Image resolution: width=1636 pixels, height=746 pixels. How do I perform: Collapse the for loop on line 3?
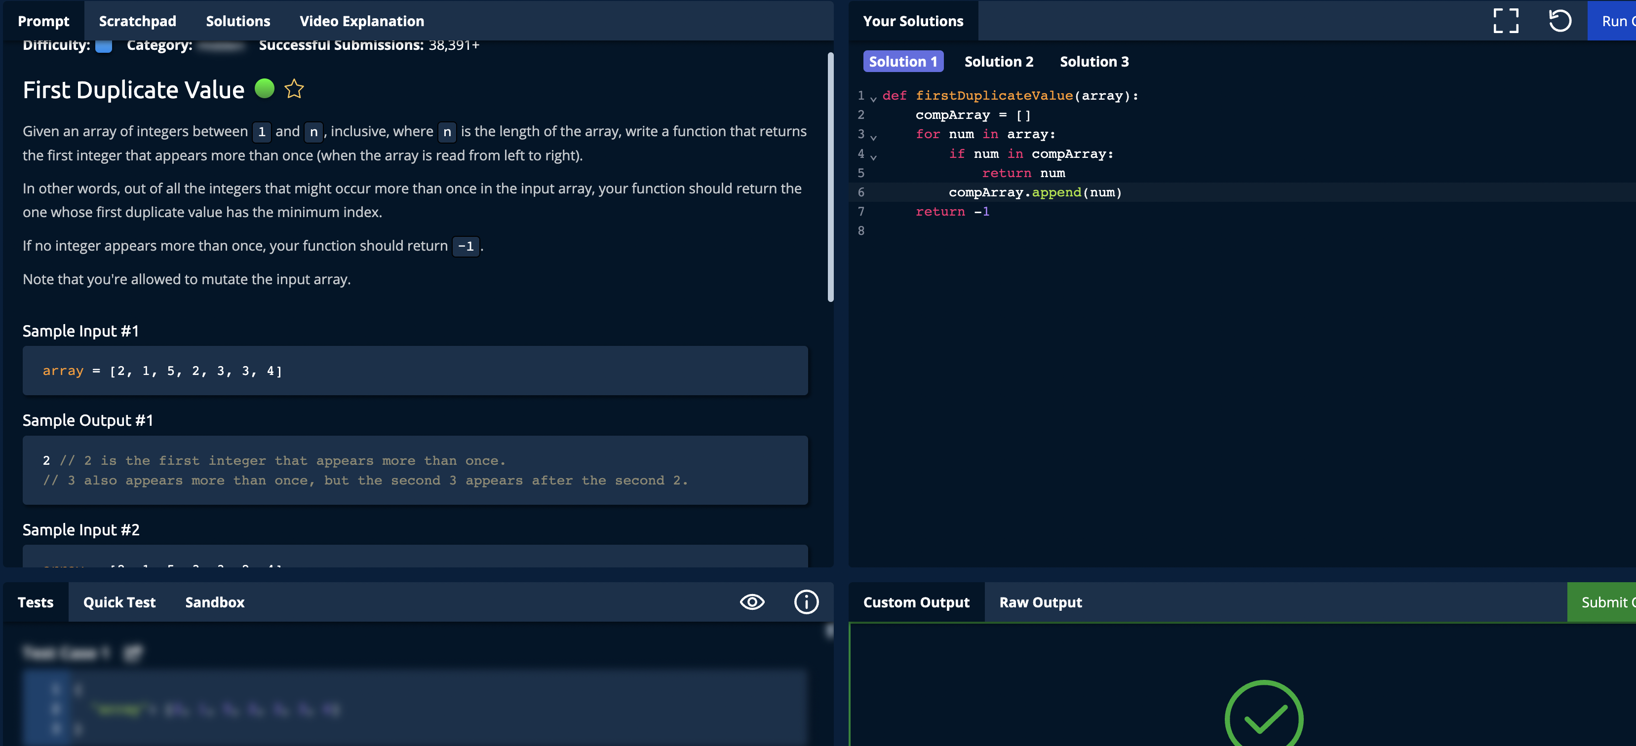tap(873, 137)
